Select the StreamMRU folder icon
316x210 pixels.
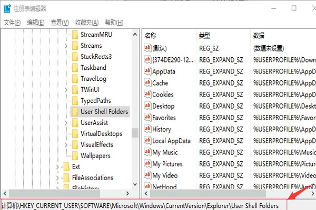coord(75,35)
